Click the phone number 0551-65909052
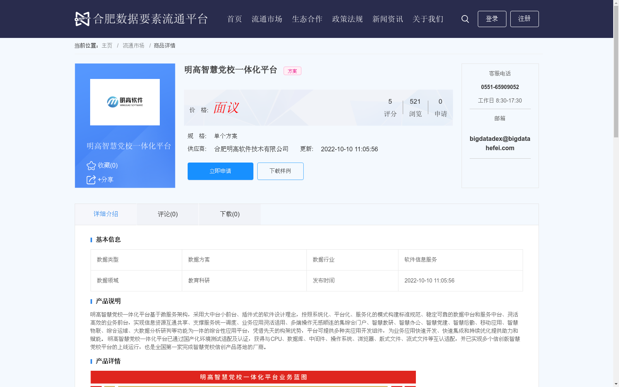 [500, 87]
